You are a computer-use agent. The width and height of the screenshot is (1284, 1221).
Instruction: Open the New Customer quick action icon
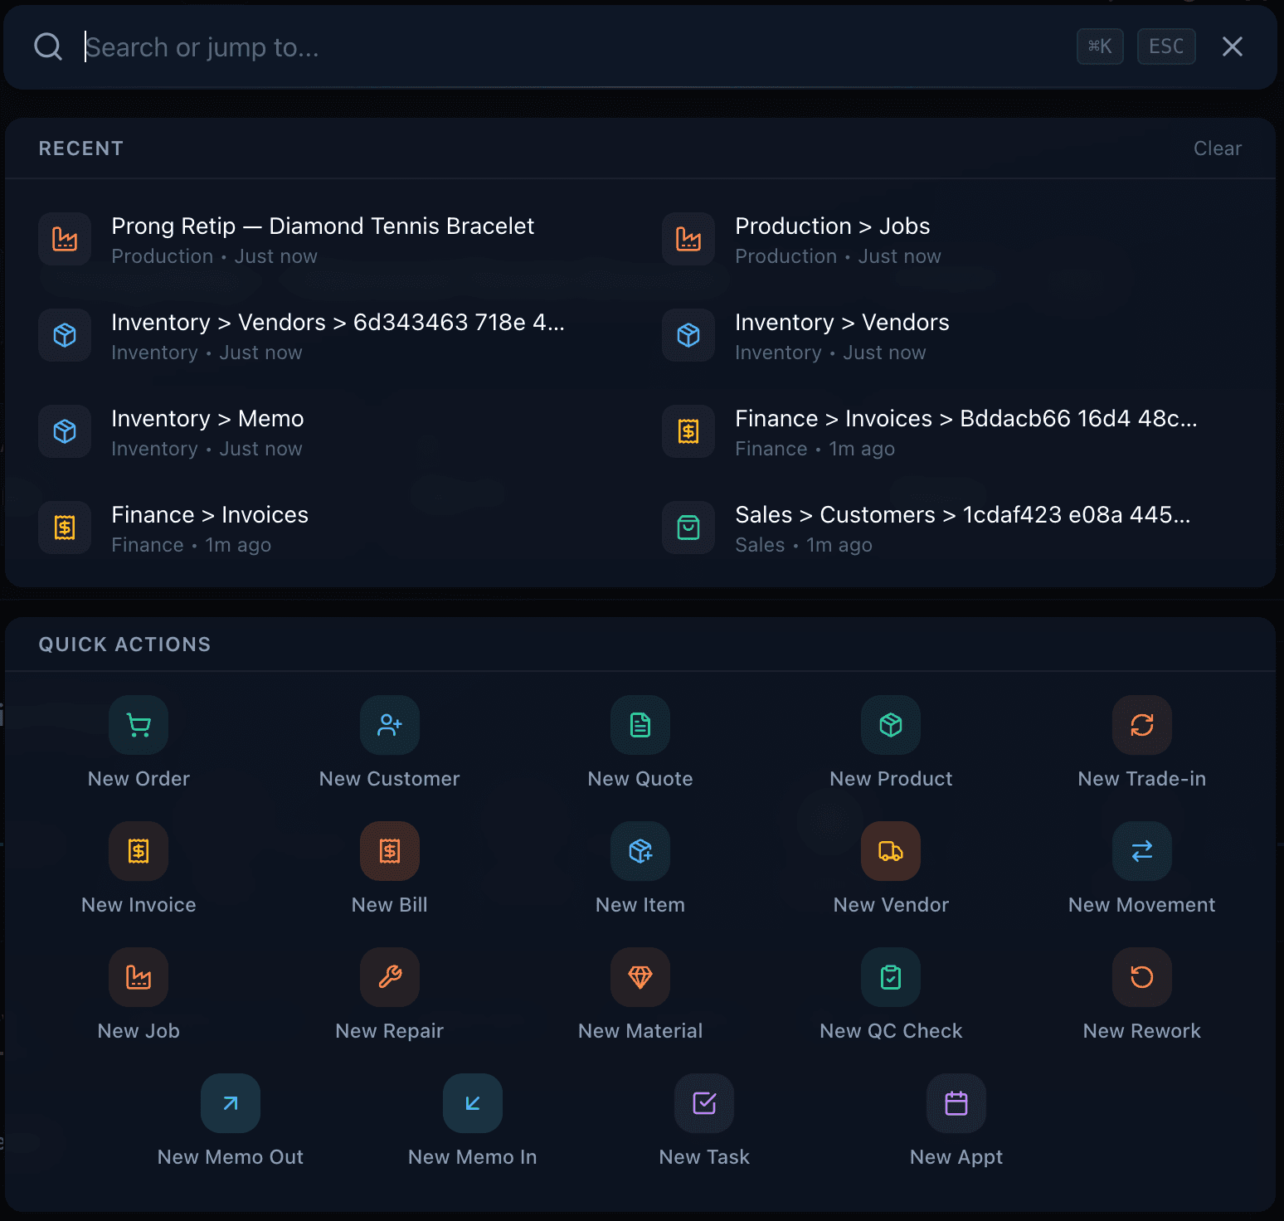click(x=390, y=725)
